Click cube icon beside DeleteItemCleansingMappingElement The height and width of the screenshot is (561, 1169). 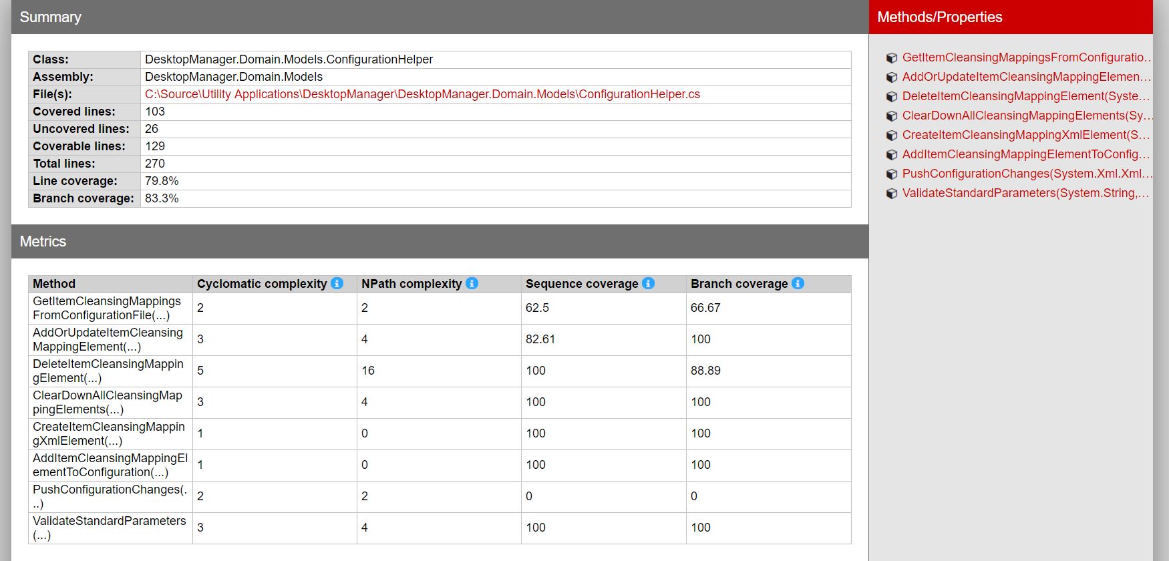click(891, 97)
